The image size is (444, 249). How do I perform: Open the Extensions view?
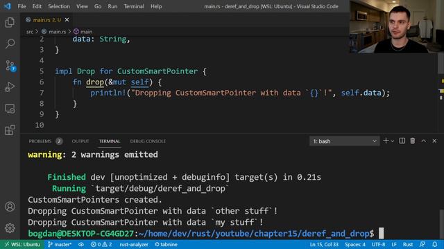point(10,130)
